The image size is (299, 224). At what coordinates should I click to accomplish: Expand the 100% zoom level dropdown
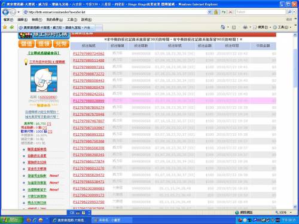[291, 213]
